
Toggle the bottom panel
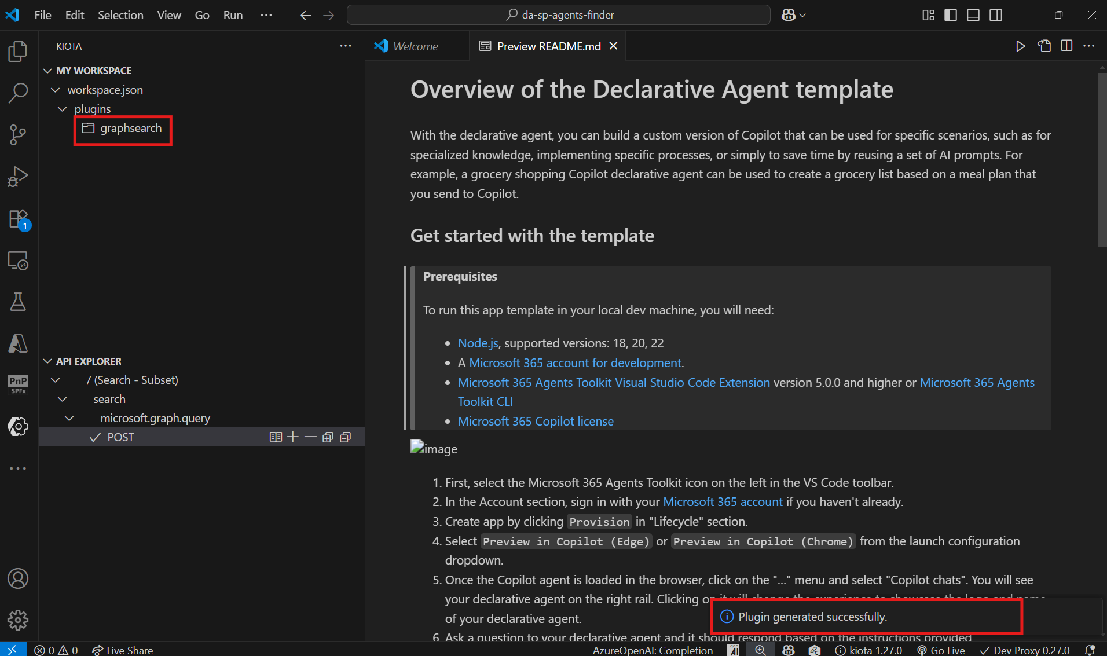(x=973, y=15)
